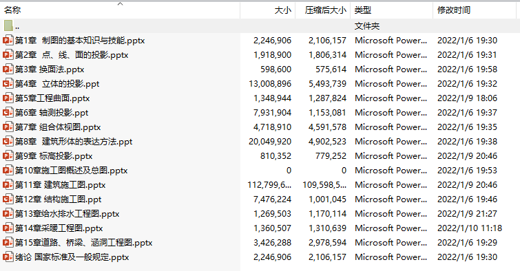
Task: Select file name 第14章采暖工程图.pptx
Action: (59, 228)
